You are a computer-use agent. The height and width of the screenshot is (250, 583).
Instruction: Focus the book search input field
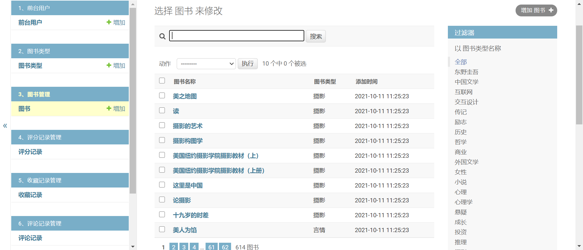click(237, 36)
